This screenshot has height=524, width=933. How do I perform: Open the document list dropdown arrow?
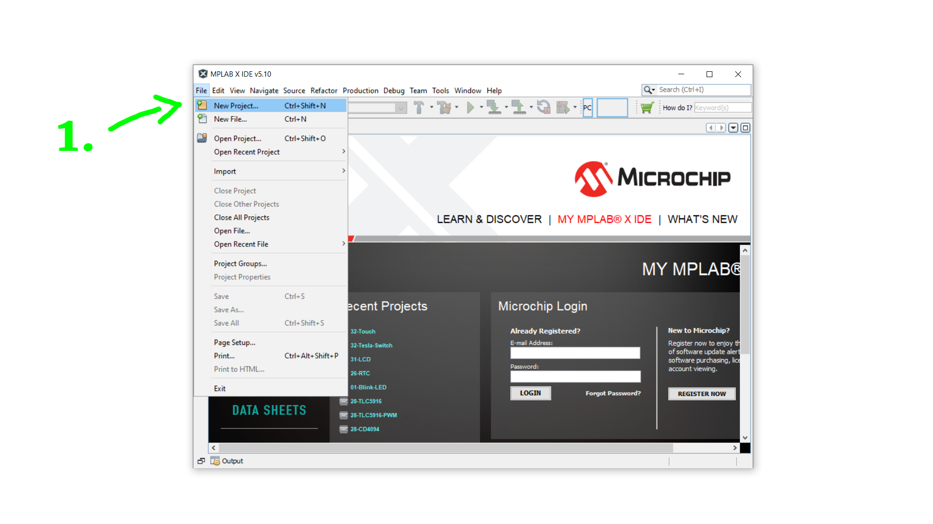733,128
